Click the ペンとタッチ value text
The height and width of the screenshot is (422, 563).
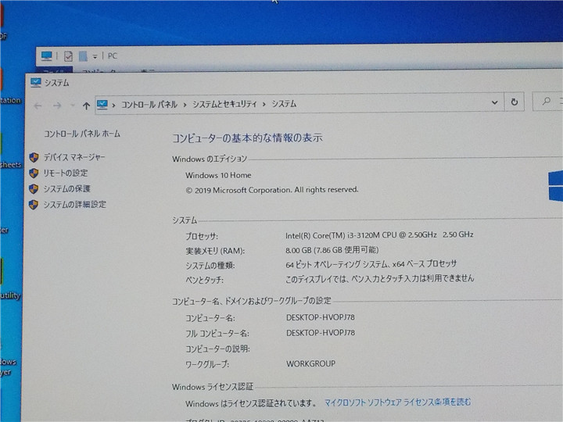coord(379,278)
